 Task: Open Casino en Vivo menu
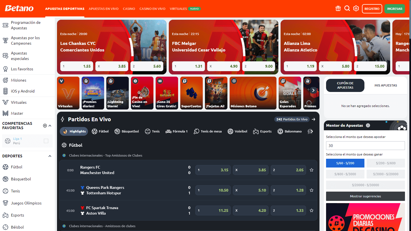[x=152, y=9]
